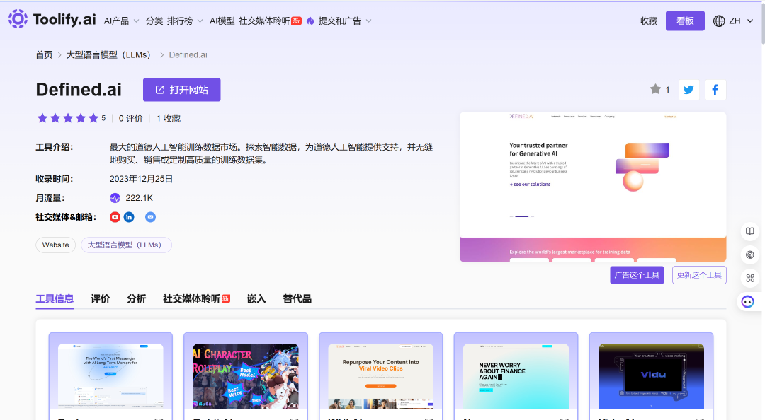Click the Defined.ai page heading
This screenshot has width=765, height=420.
(x=79, y=90)
